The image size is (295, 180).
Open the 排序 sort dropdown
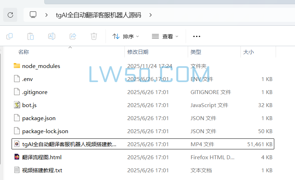126,36
